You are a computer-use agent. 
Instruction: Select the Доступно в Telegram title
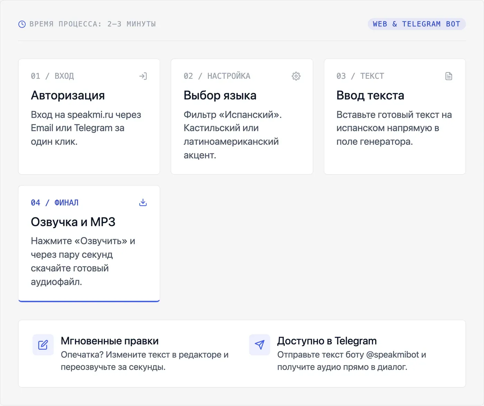point(327,341)
